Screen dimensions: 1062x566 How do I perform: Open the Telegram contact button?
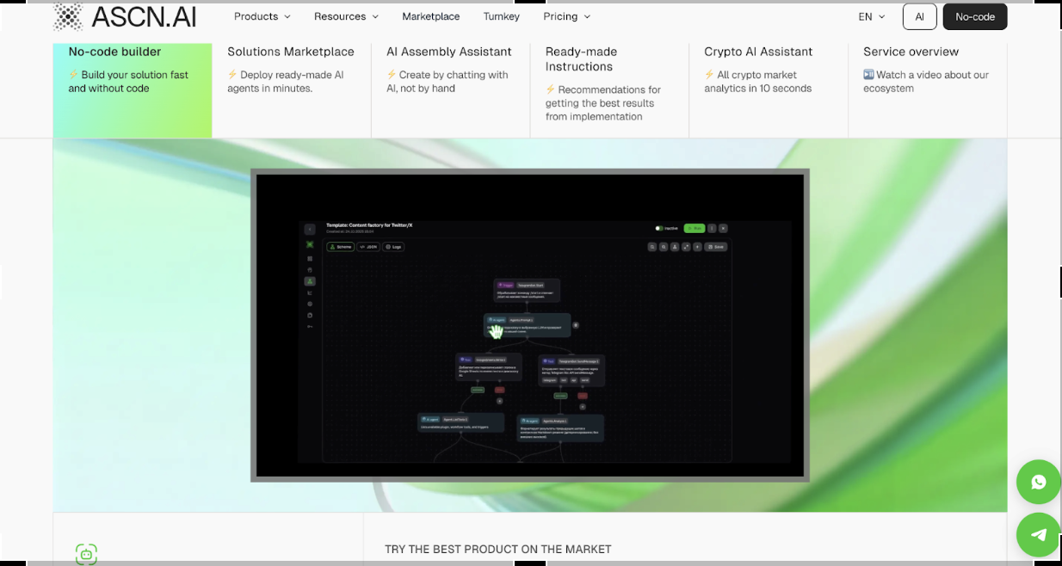click(1038, 534)
